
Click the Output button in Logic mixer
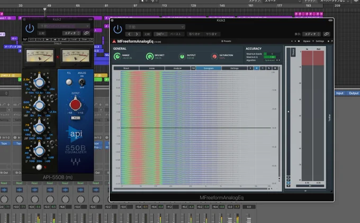(354, 93)
